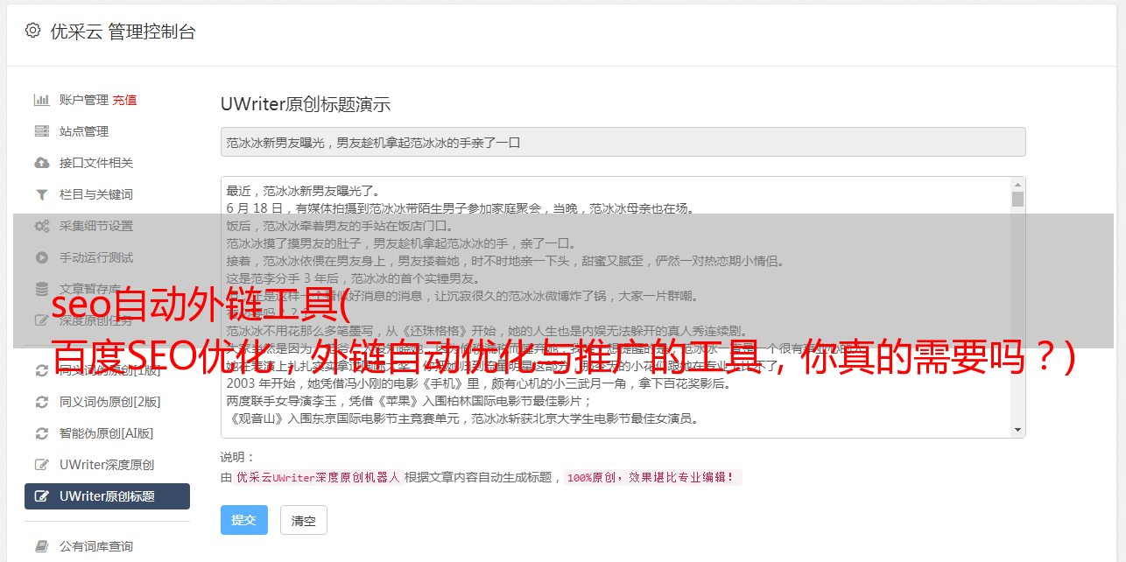Click the text line starting 《观音山》入围东京国际电影节
The image size is (1126, 562).
click(462, 418)
